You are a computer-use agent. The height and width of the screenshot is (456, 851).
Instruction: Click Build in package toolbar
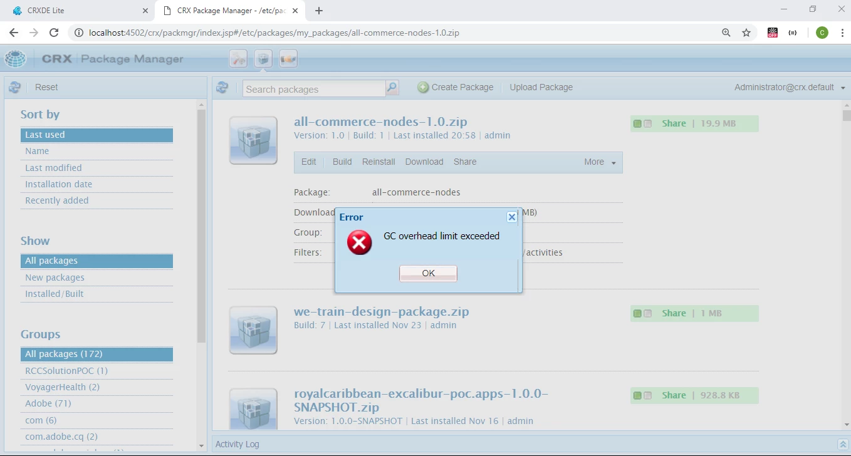pyautogui.click(x=342, y=162)
